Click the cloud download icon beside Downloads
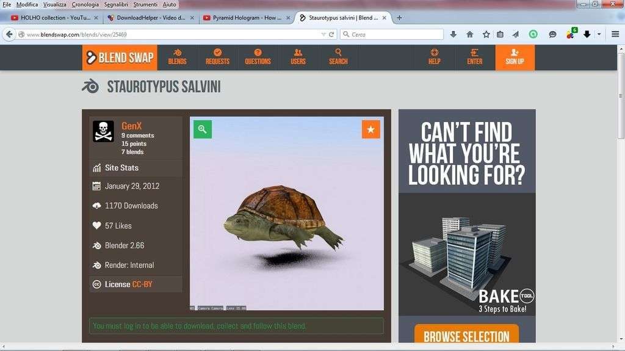The width and height of the screenshot is (625, 351). click(x=96, y=206)
